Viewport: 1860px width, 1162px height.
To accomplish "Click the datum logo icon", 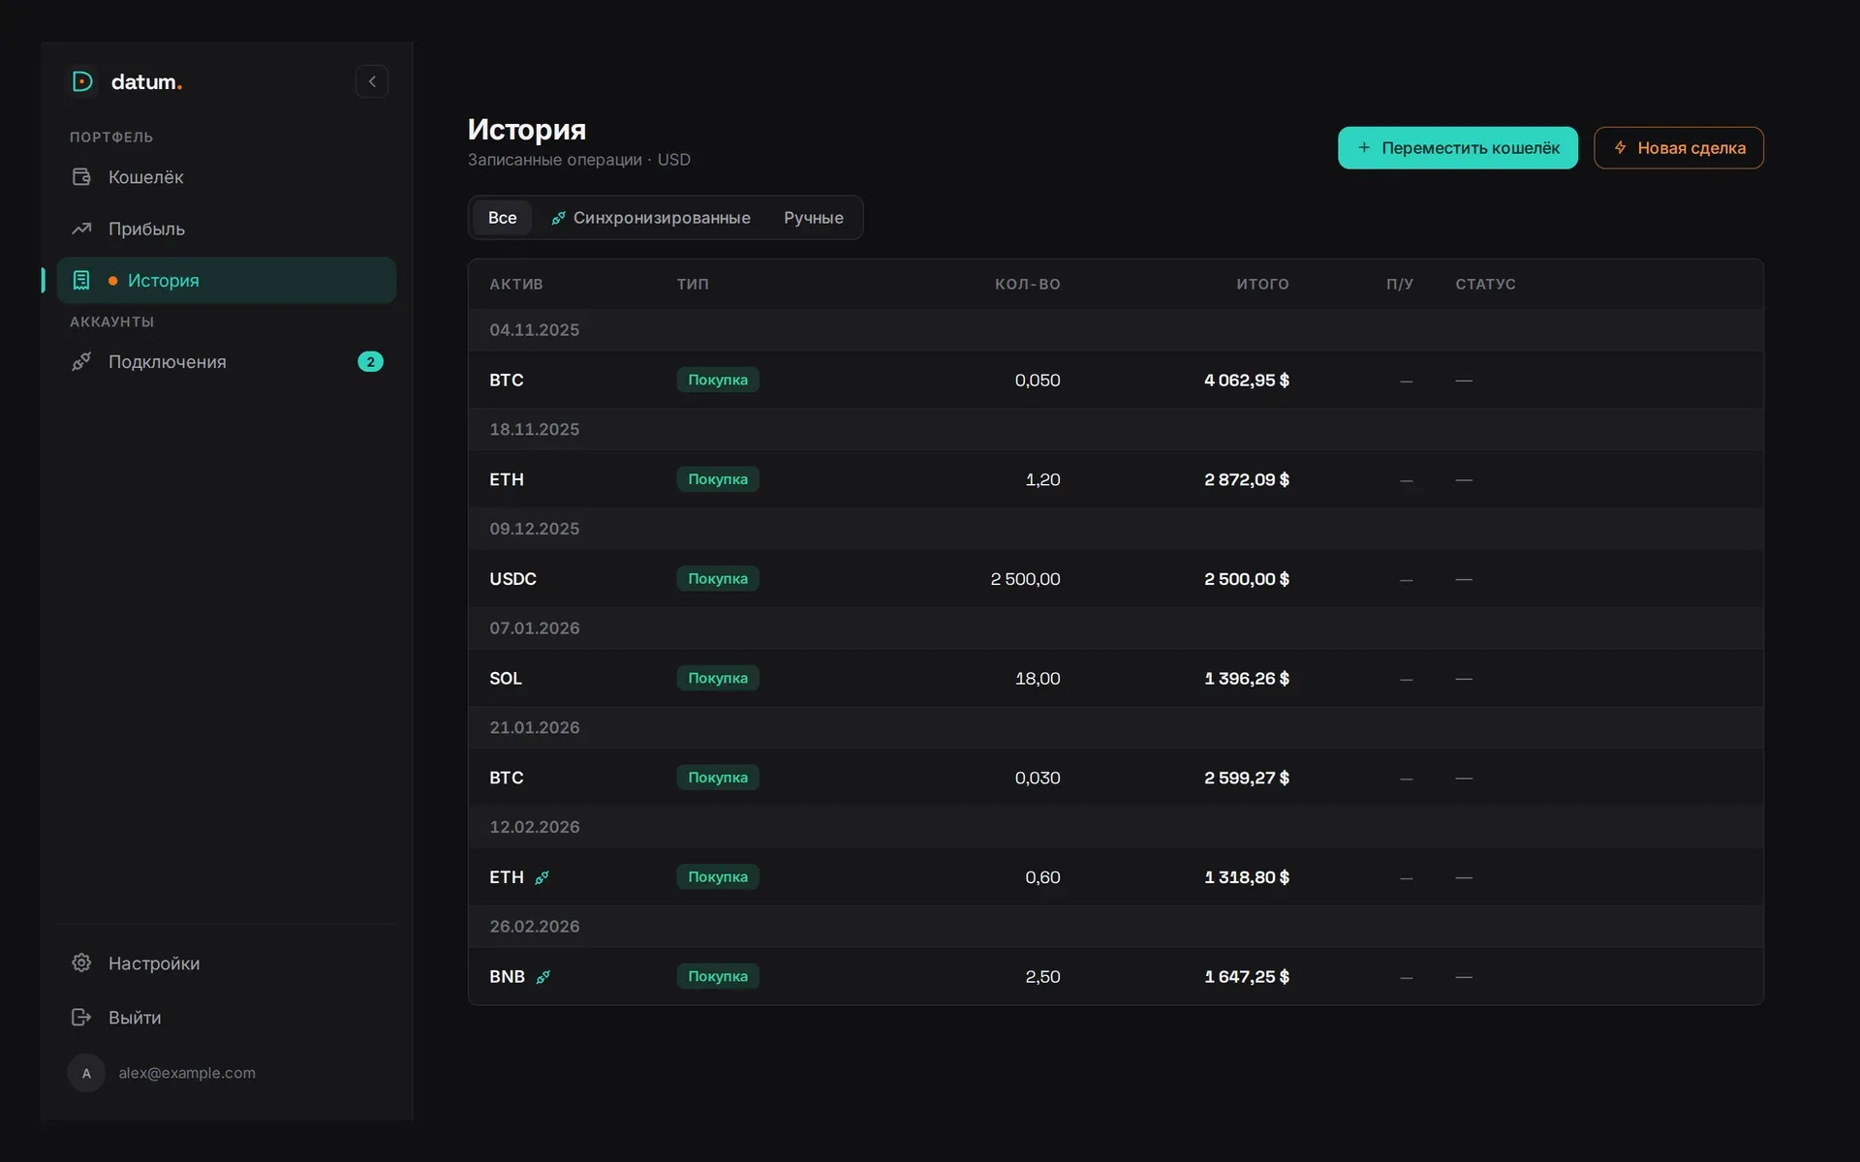I will click(82, 81).
